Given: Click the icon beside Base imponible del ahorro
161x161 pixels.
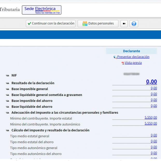Looking at the screenshot, I should point(8,101).
